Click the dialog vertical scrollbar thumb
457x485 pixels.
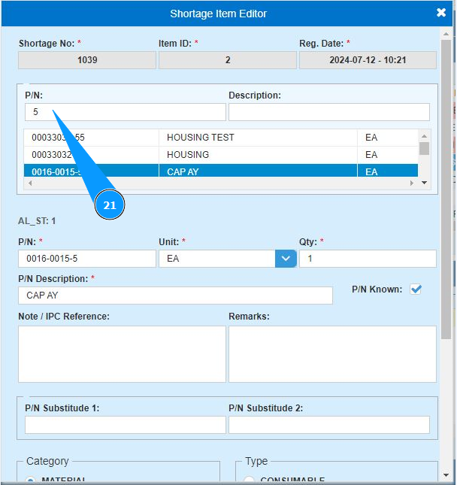(x=446, y=189)
